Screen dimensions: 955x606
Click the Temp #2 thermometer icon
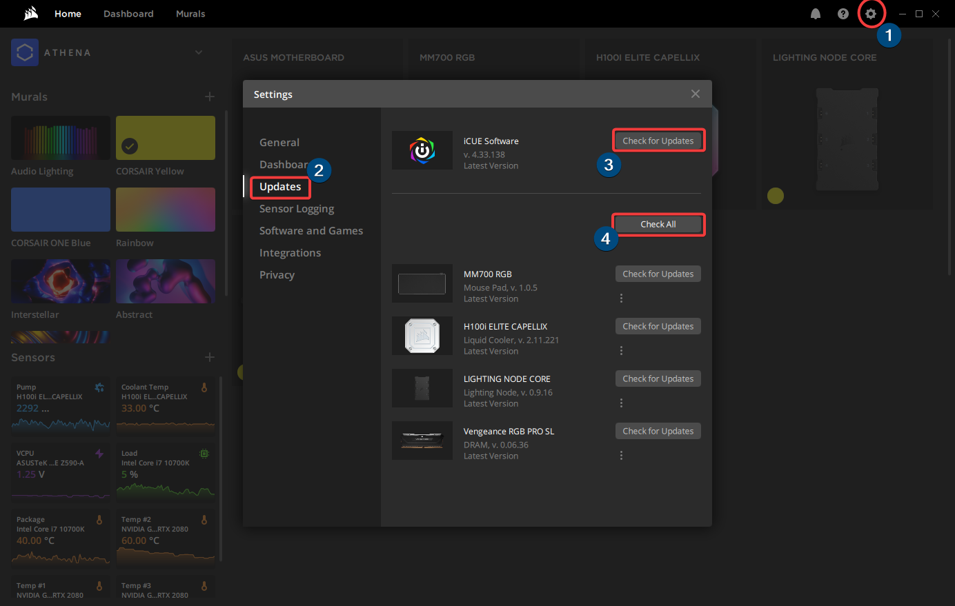(x=204, y=520)
